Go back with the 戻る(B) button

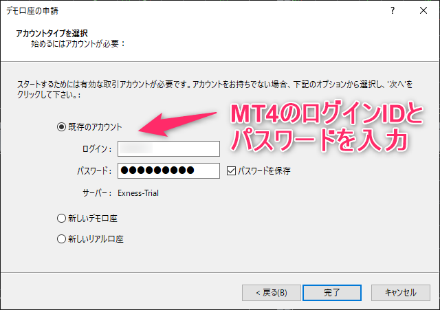(x=272, y=293)
